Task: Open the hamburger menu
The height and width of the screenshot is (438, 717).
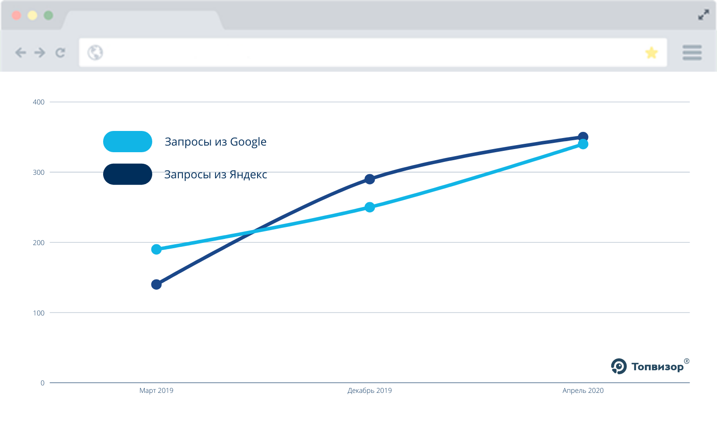Action: tap(692, 52)
